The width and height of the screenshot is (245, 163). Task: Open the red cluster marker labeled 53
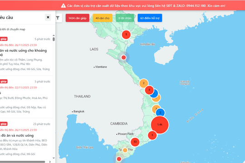[135, 142]
